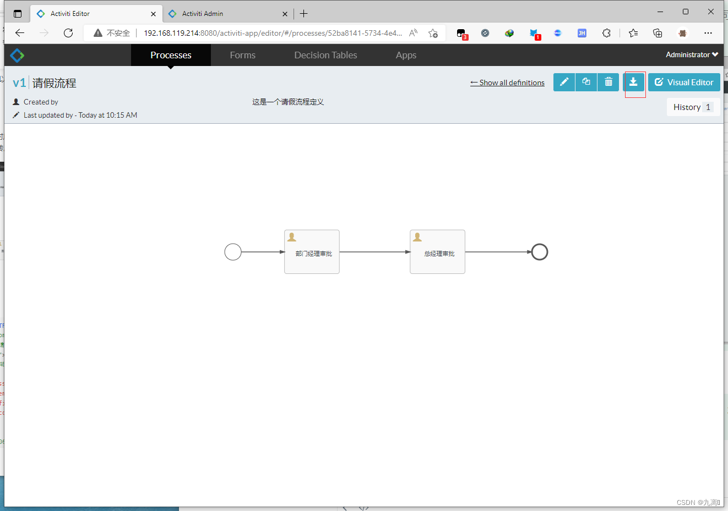The height and width of the screenshot is (511, 728).
Task: Close the Activiti Editor browser tab
Action: click(153, 14)
